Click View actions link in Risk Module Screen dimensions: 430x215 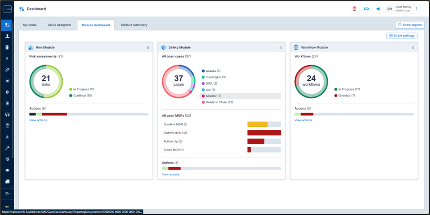pos(38,120)
